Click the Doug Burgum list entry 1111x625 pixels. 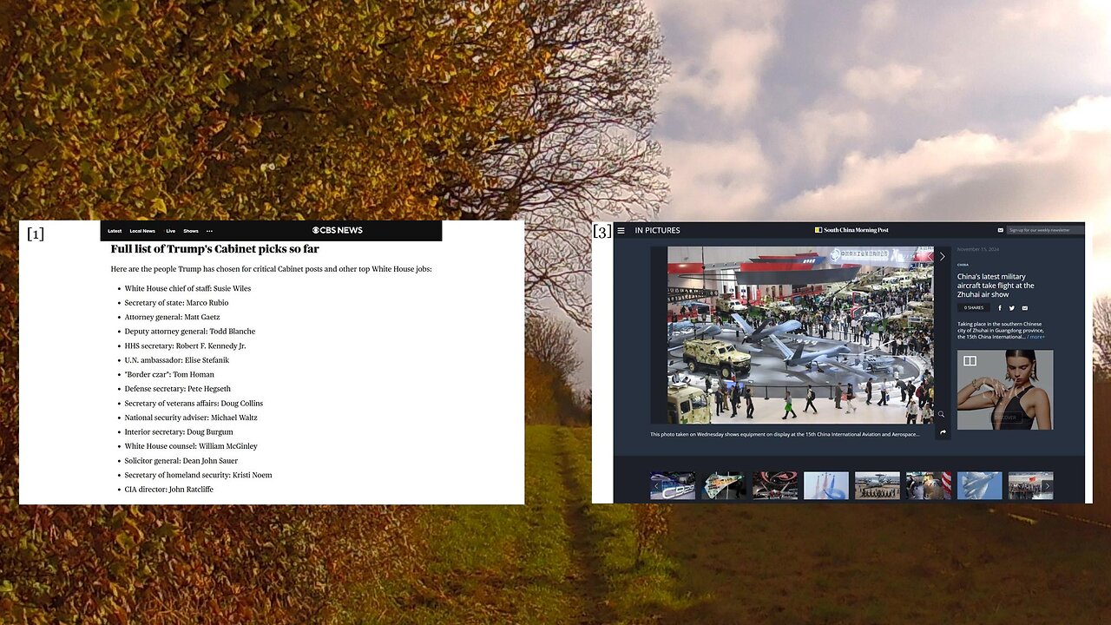179,431
